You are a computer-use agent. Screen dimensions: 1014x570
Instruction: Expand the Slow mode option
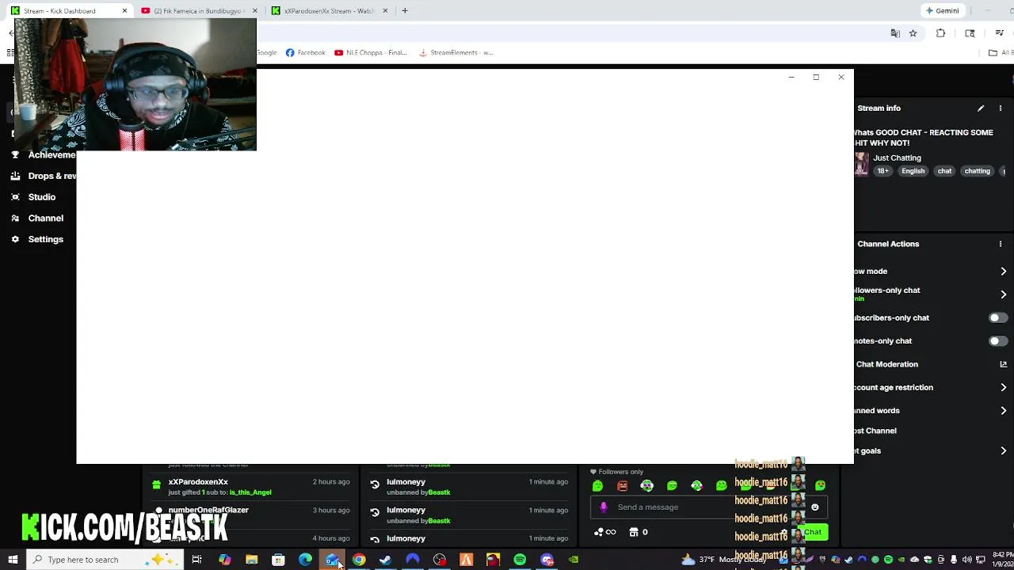tap(1003, 272)
